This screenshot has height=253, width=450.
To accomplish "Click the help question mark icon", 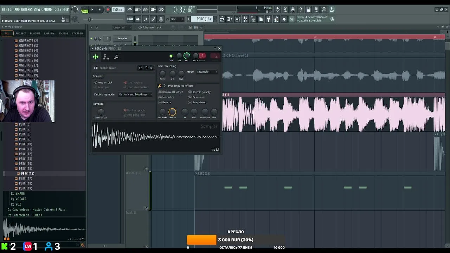I will 301,9.
